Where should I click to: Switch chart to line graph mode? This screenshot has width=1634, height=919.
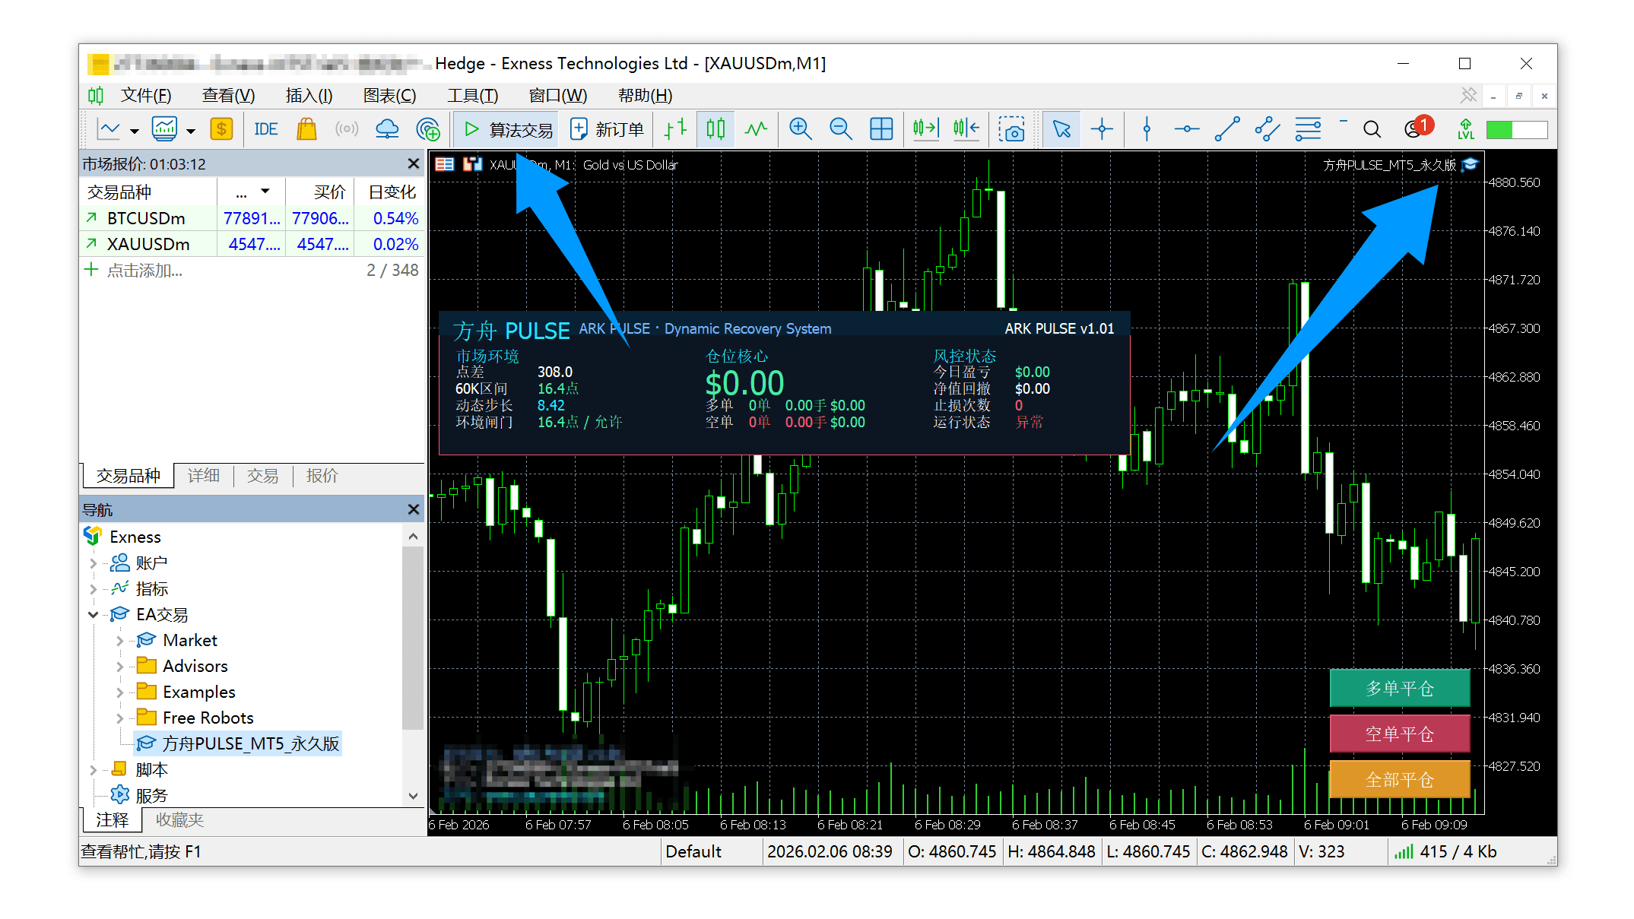click(756, 129)
